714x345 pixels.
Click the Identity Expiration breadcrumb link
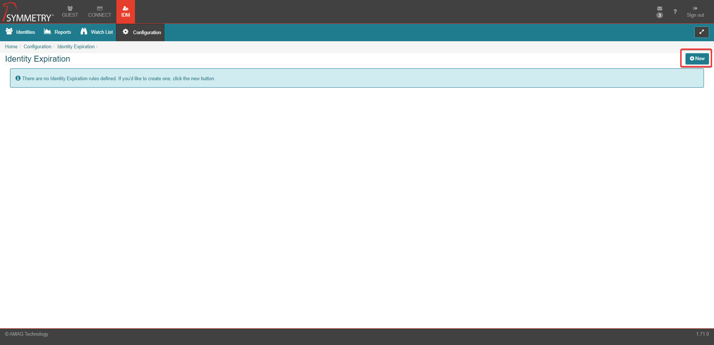tap(76, 47)
